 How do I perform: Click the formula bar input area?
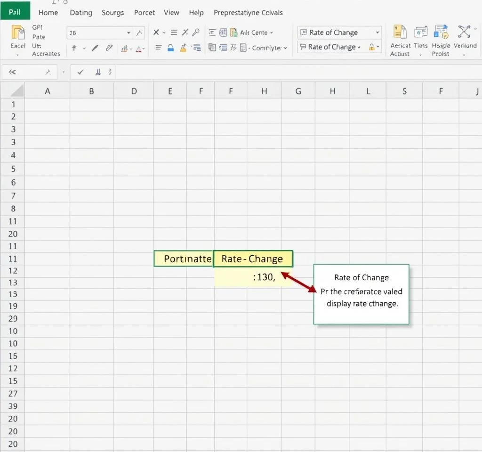coord(298,72)
